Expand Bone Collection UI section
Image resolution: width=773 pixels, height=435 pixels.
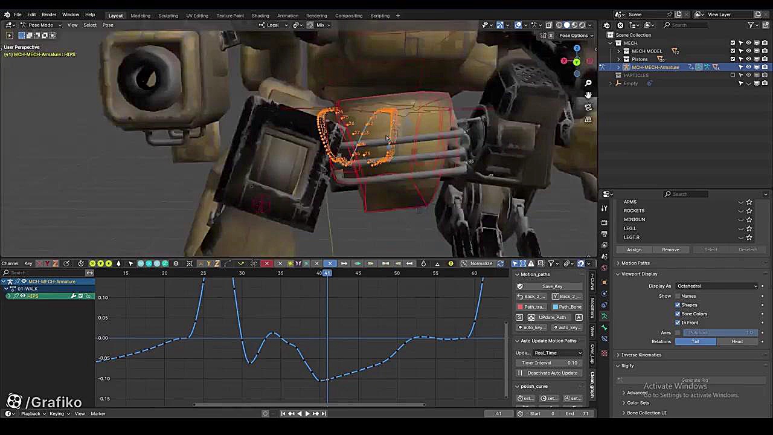[646, 413]
